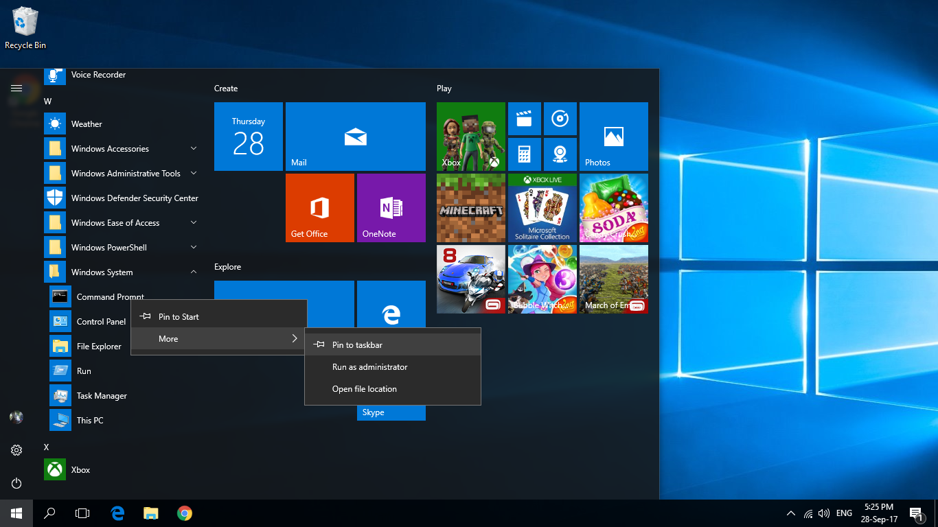Click the Power icon in Start sidebar
938x527 pixels.
pyautogui.click(x=16, y=483)
